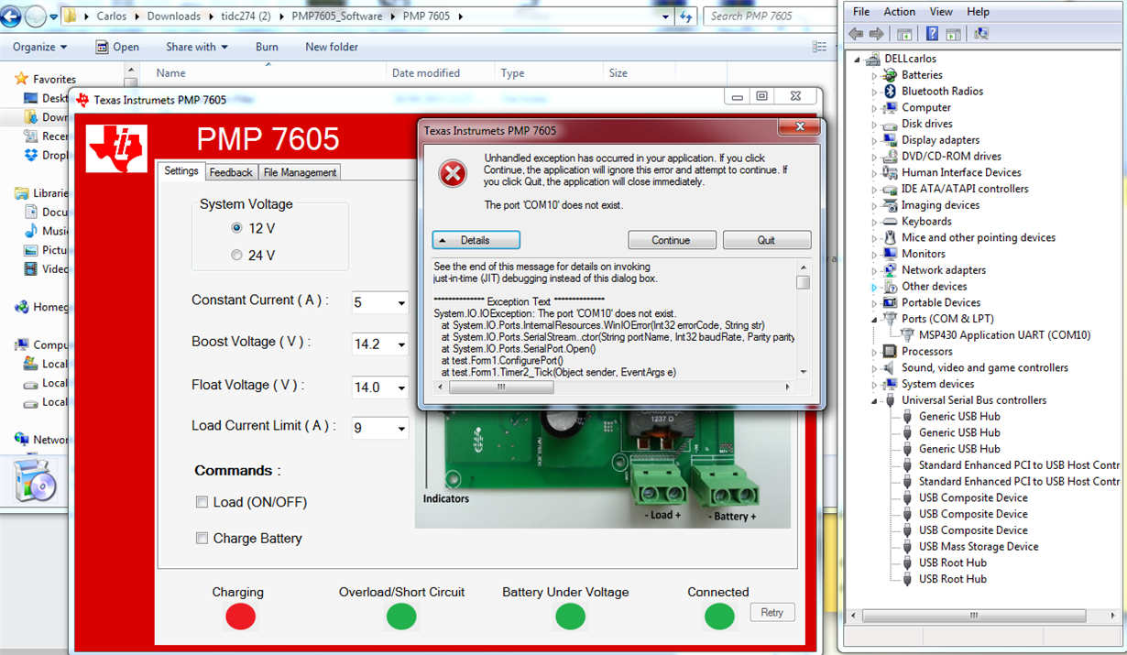The image size is (1127, 655).
Task: Expand the Other devices tree node
Action: [x=874, y=287]
